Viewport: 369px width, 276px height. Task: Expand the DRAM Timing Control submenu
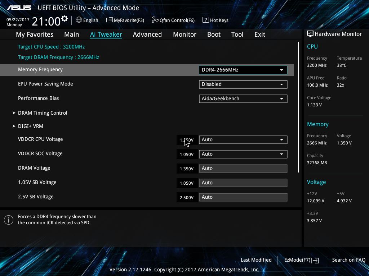click(43, 113)
